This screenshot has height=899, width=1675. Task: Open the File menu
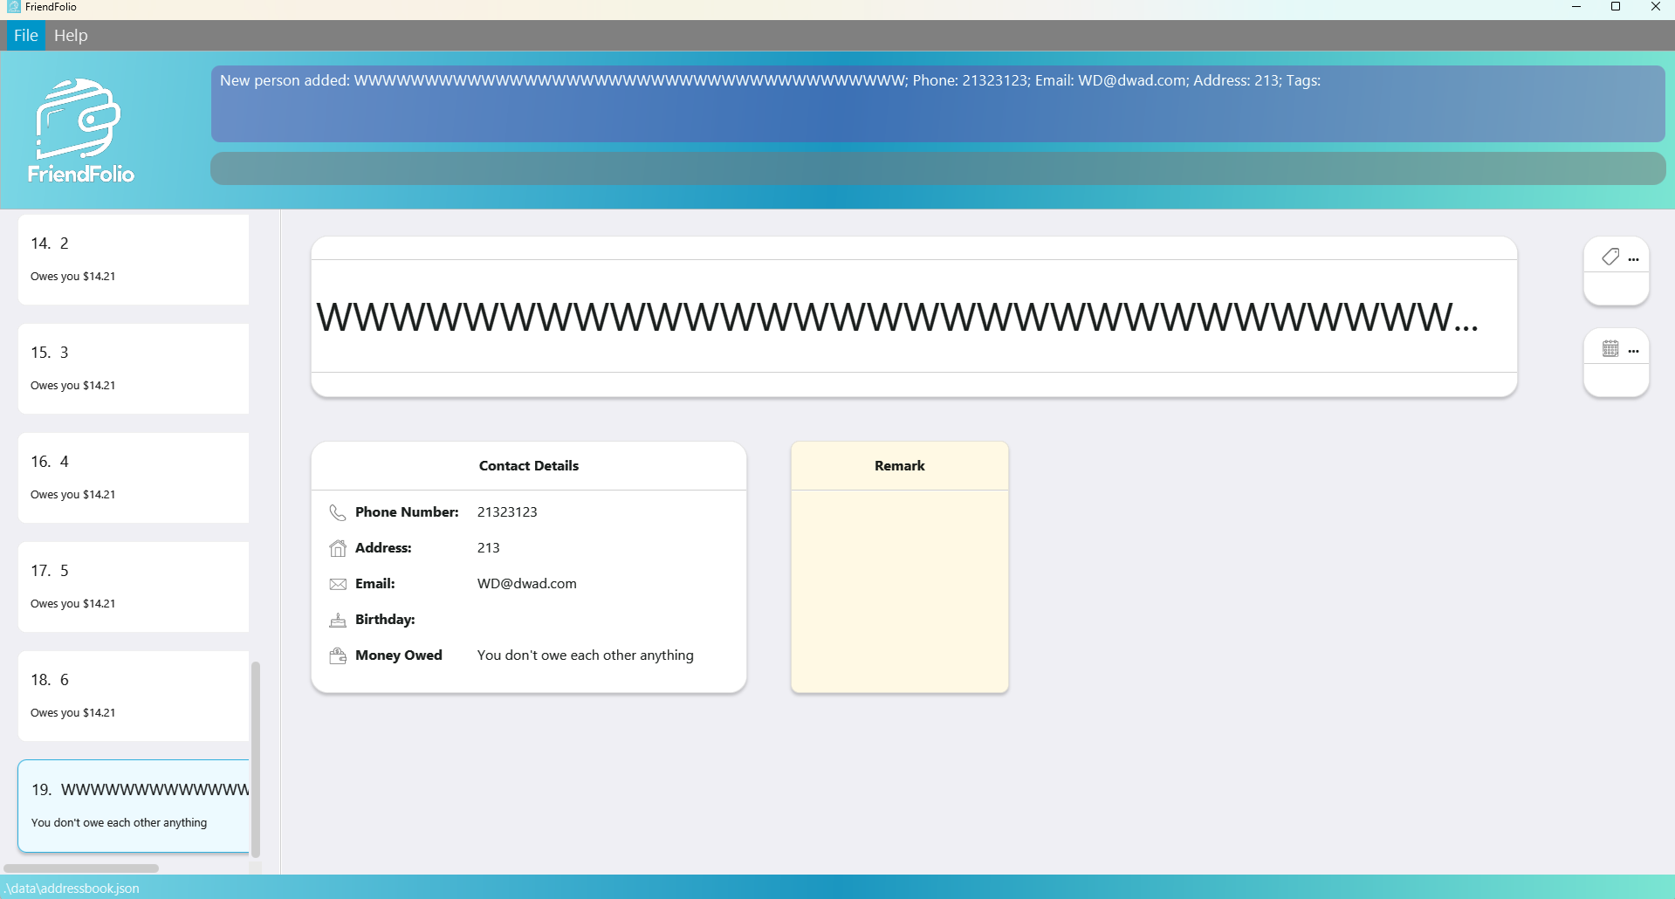click(25, 36)
